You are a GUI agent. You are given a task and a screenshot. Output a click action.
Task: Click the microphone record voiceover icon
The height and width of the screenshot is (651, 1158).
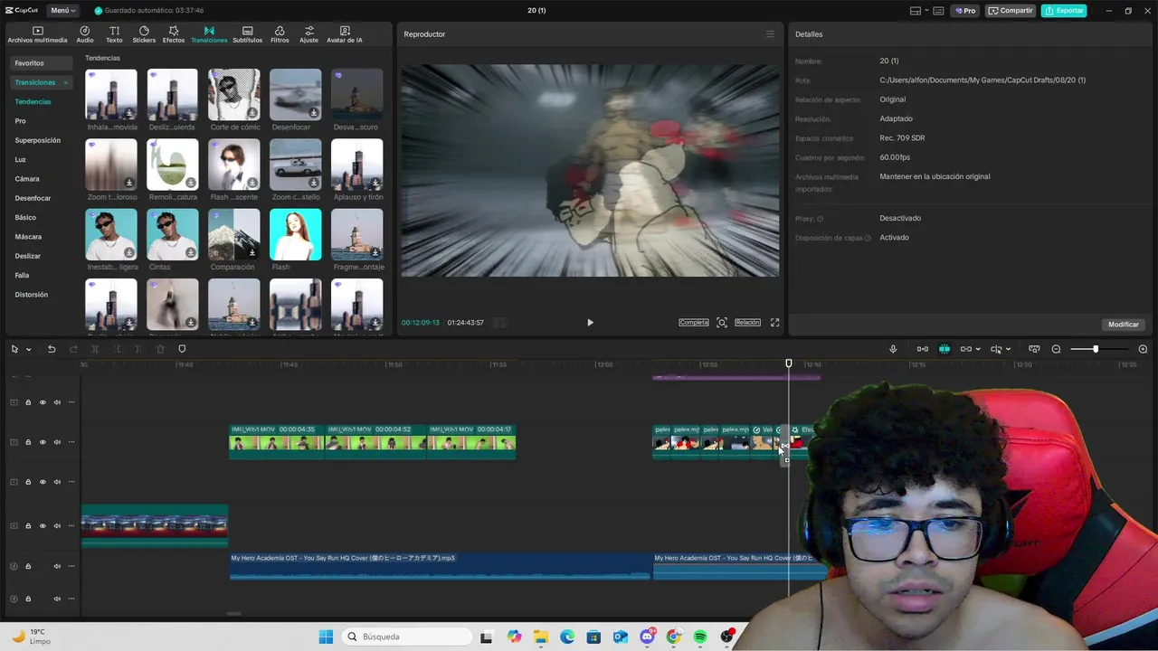pyautogui.click(x=893, y=349)
